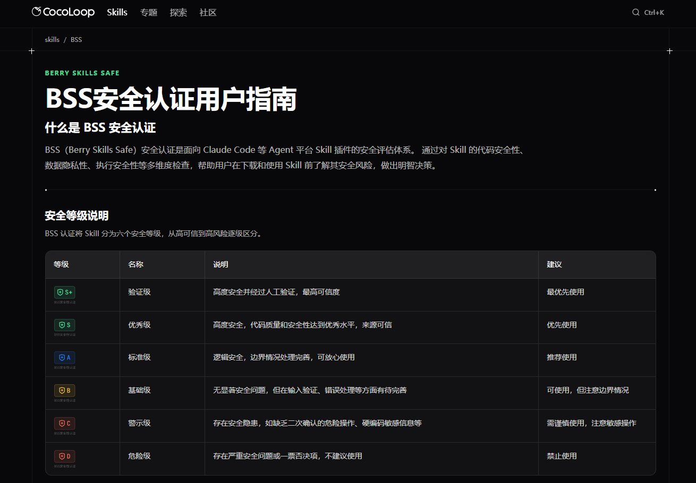
Task: Click the 建议 column header
Action: (x=554, y=264)
